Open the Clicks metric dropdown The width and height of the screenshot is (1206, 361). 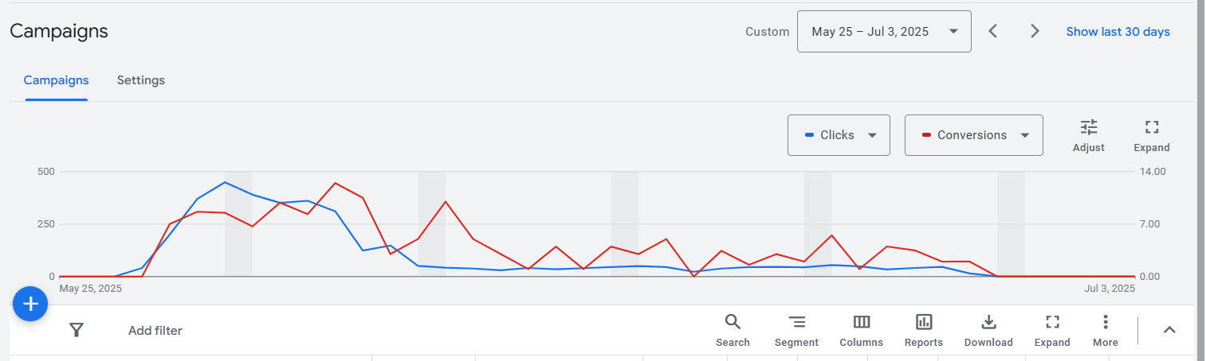click(839, 135)
